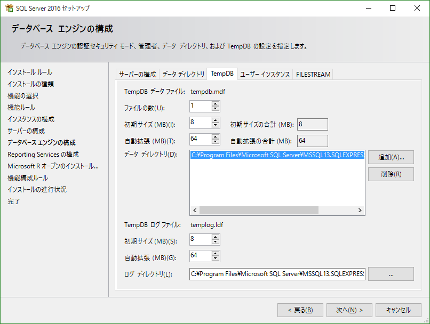Increase the log file autogrowth value
Screen dimensions: 430x324
click(x=216, y=253)
